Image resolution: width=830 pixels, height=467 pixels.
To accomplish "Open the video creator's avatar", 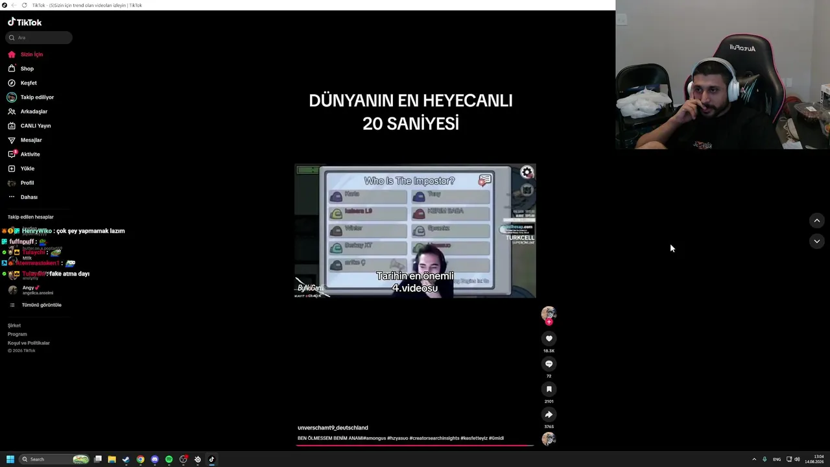I will pos(549,313).
